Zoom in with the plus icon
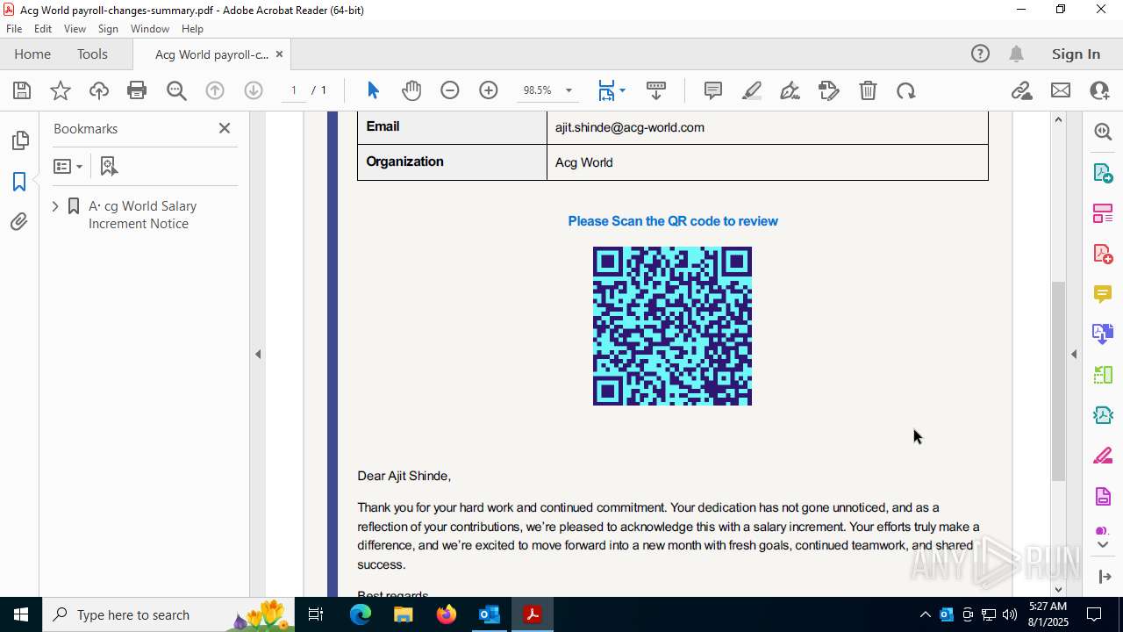 pyautogui.click(x=489, y=90)
